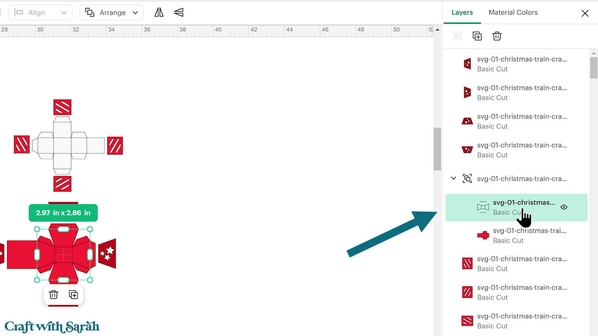Click the vertical scrollbar thumb of the canvas
This screenshot has height=336, width=598.
[x=437, y=149]
